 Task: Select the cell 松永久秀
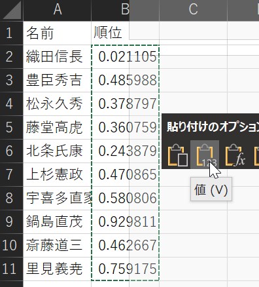click(57, 104)
